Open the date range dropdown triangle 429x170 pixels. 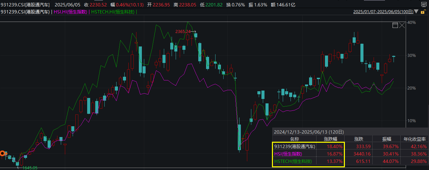pos(416,12)
